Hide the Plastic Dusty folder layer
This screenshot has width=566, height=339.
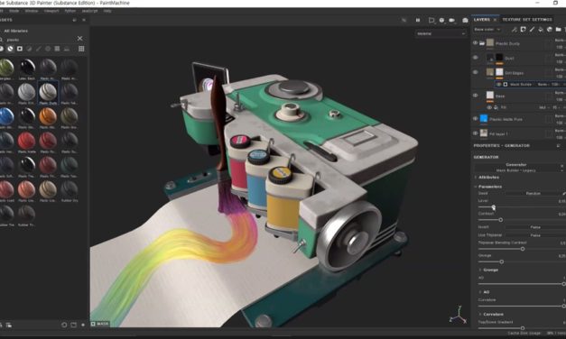[476, 43]
